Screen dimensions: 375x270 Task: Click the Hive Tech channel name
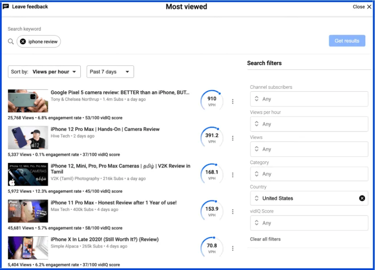[60, 136]
